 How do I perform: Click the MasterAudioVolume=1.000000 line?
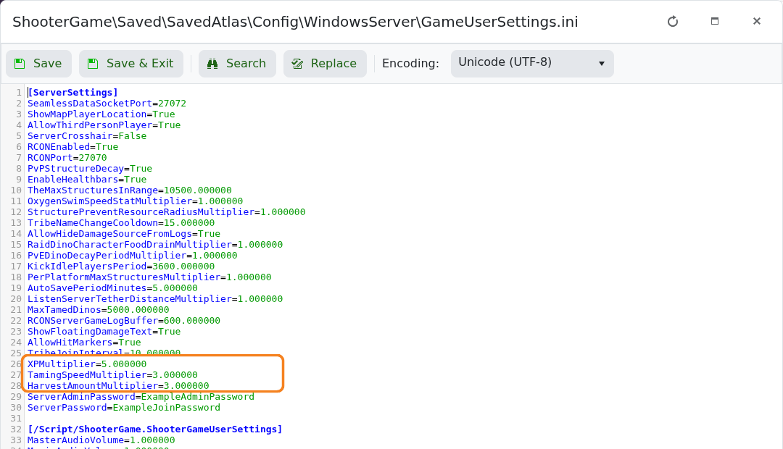[x=101, y=440]
